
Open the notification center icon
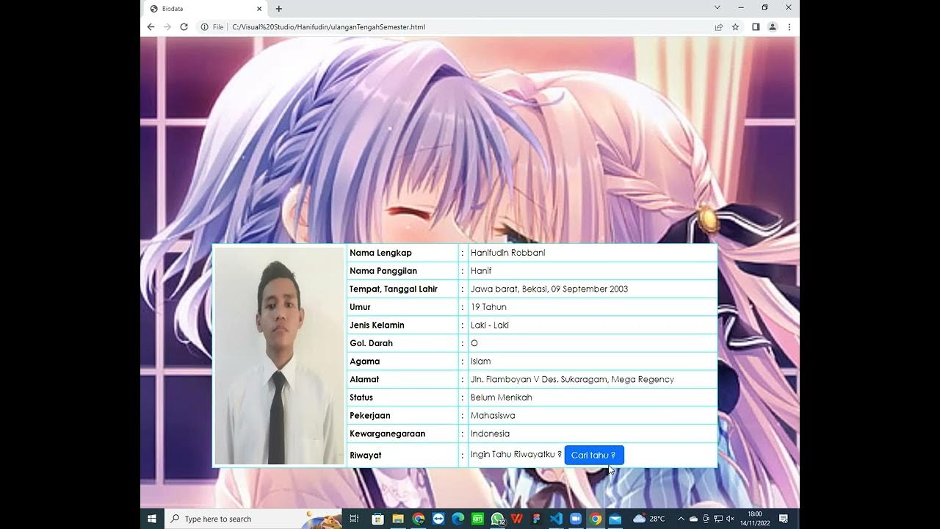[784, 519]
